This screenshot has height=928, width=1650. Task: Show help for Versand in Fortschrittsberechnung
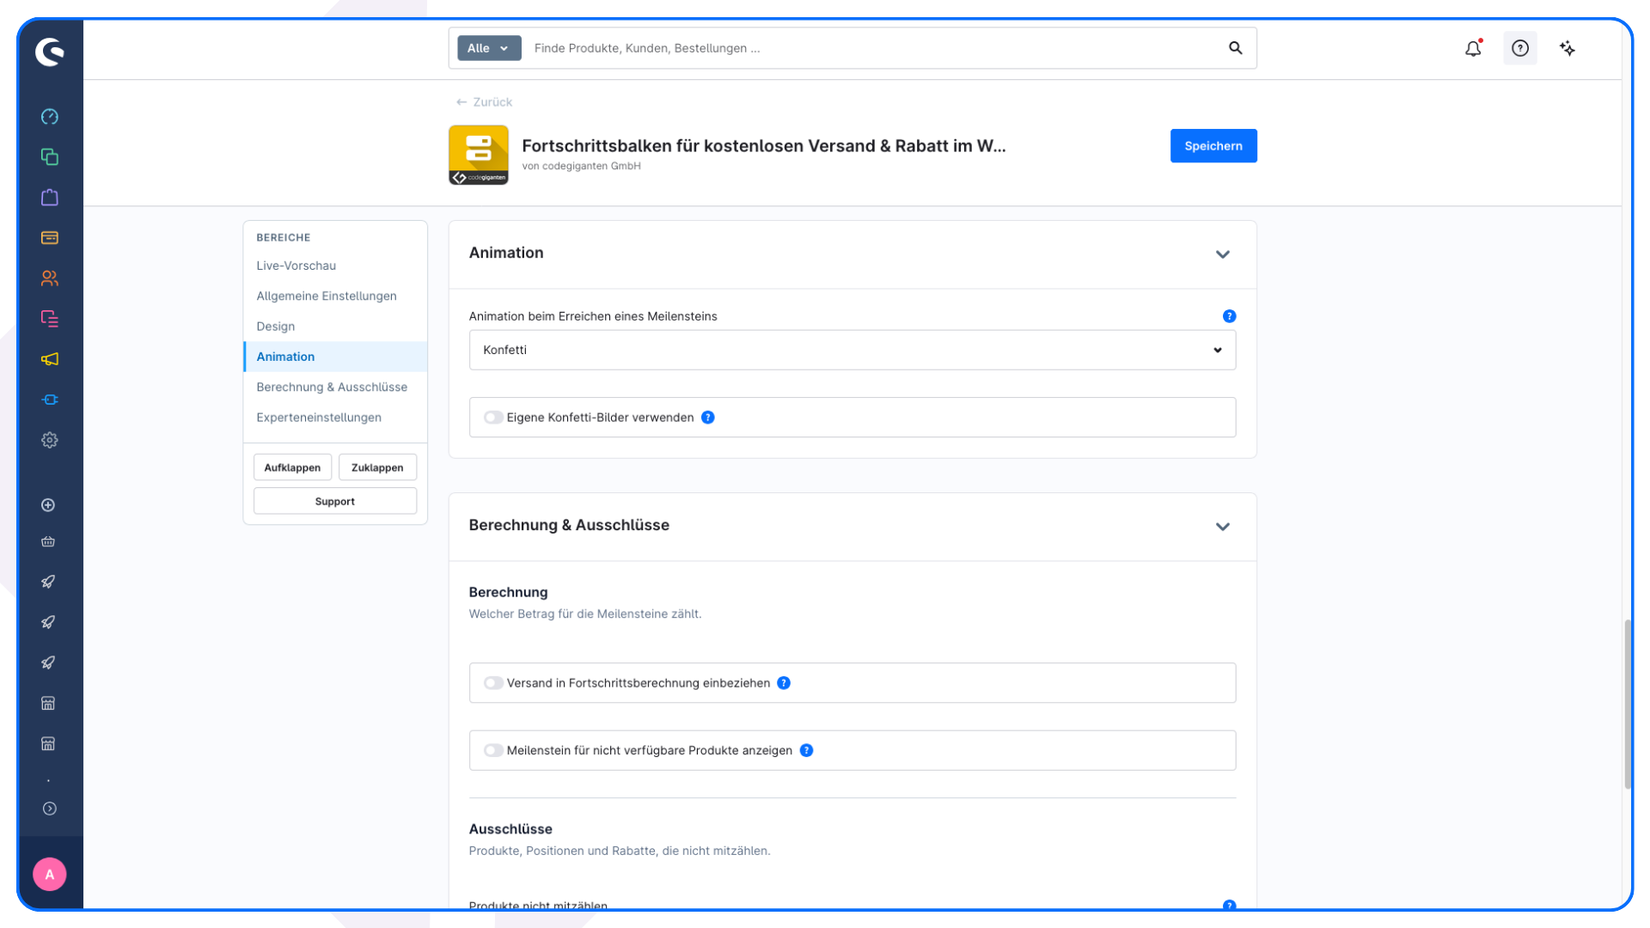[784, 683]
